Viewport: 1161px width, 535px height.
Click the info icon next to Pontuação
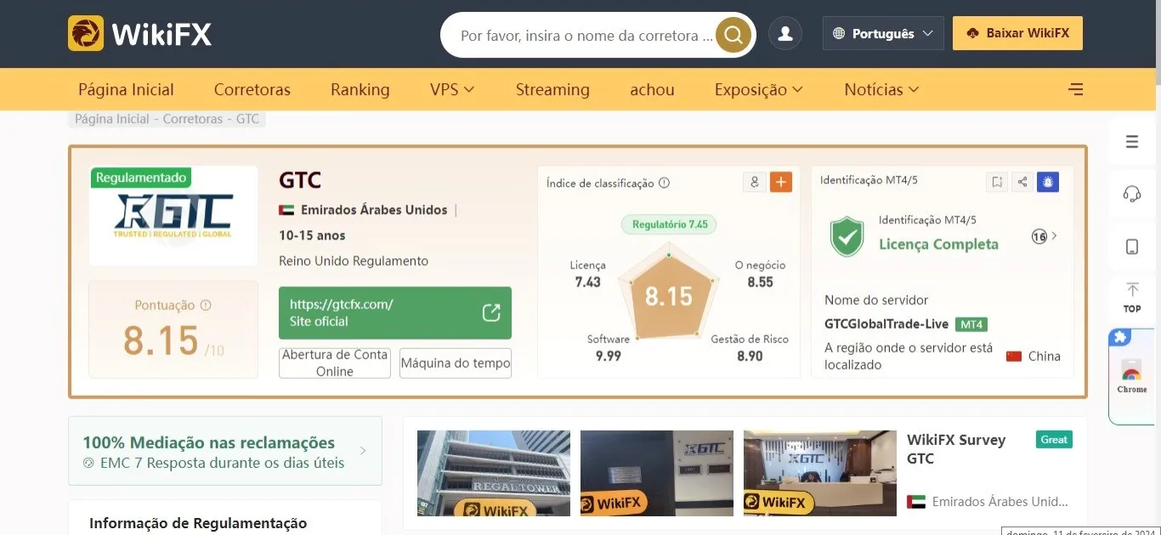click(206, 305)
